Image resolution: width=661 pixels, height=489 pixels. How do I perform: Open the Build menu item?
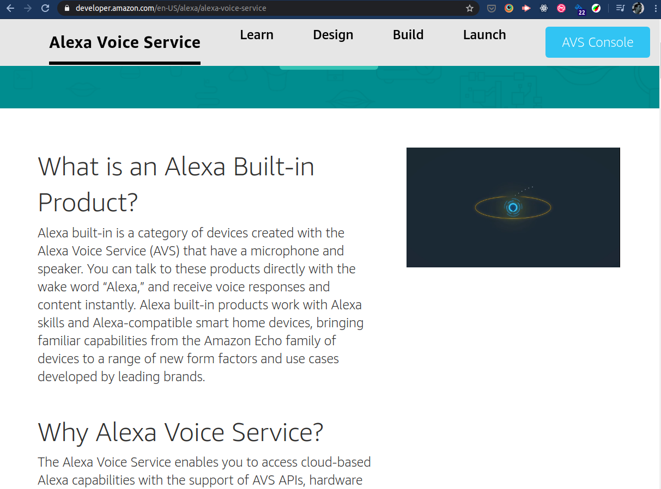point(408,35)
